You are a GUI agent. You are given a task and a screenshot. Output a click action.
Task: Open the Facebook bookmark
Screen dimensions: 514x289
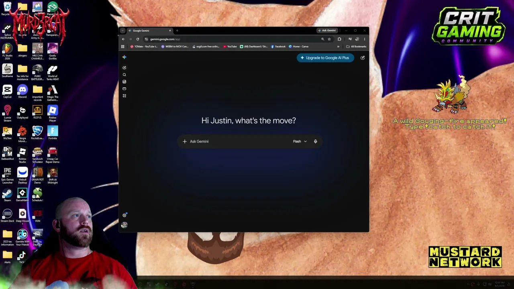278,47
